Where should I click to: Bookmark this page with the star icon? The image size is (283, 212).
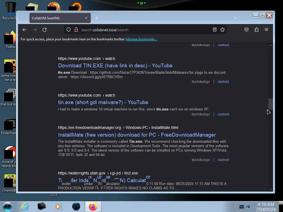point(222,30)
